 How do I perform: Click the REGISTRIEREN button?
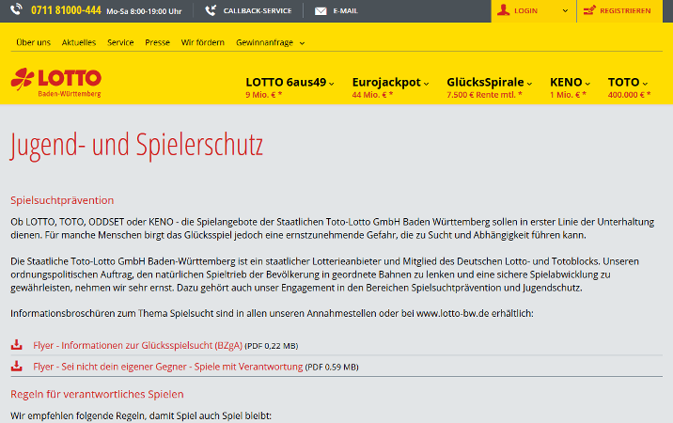619,10
